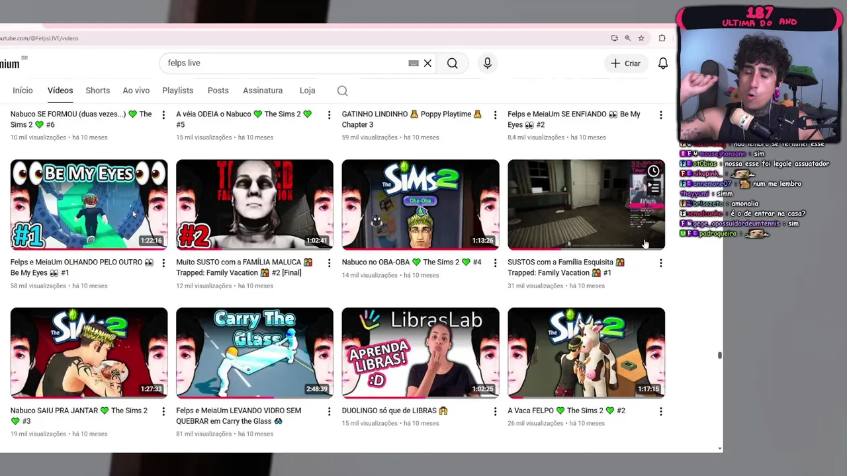The image size is (847, 476).
Task: Open Nabuco SAIU PRA JANTAR The Sims 2 #3 title
Action: tap(79, 415)
